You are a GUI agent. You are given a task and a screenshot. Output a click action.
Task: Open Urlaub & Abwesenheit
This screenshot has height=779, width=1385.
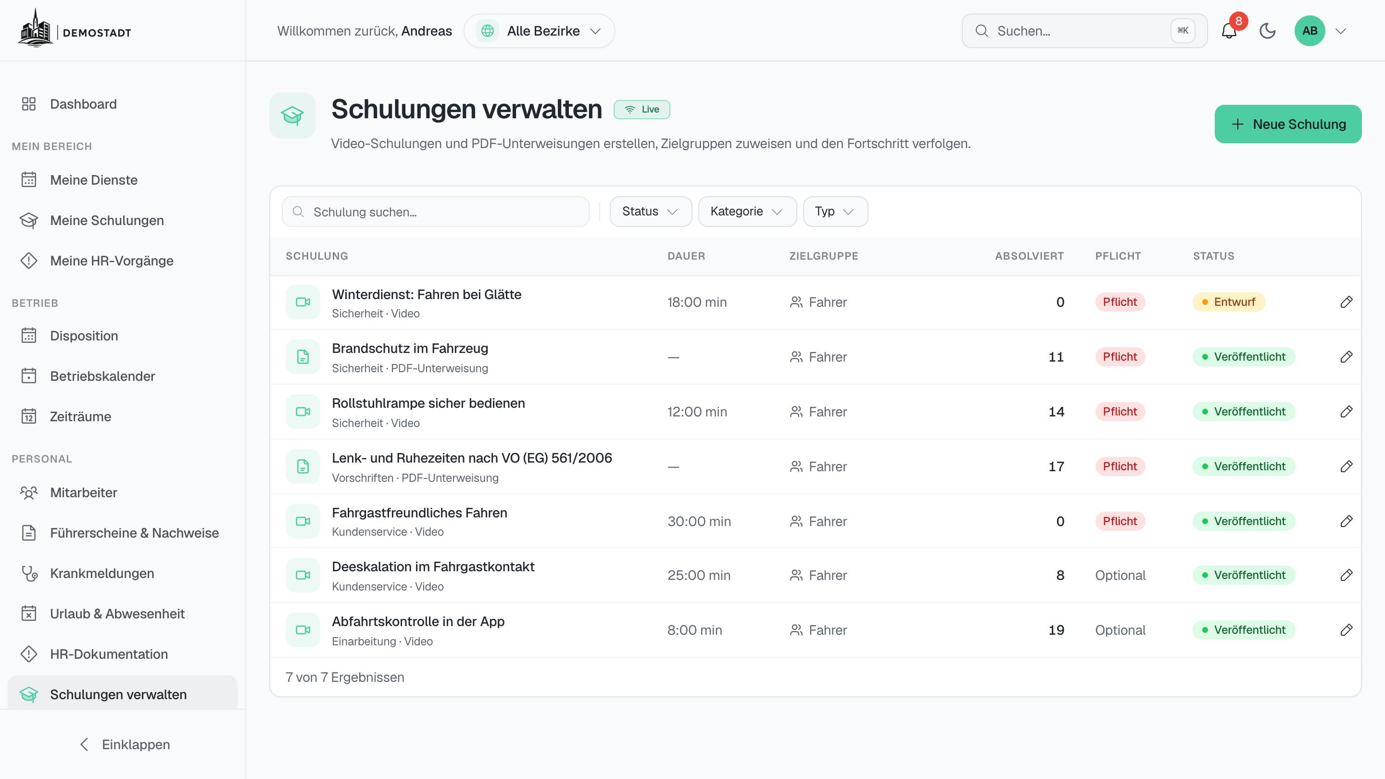tap(123, 614)
